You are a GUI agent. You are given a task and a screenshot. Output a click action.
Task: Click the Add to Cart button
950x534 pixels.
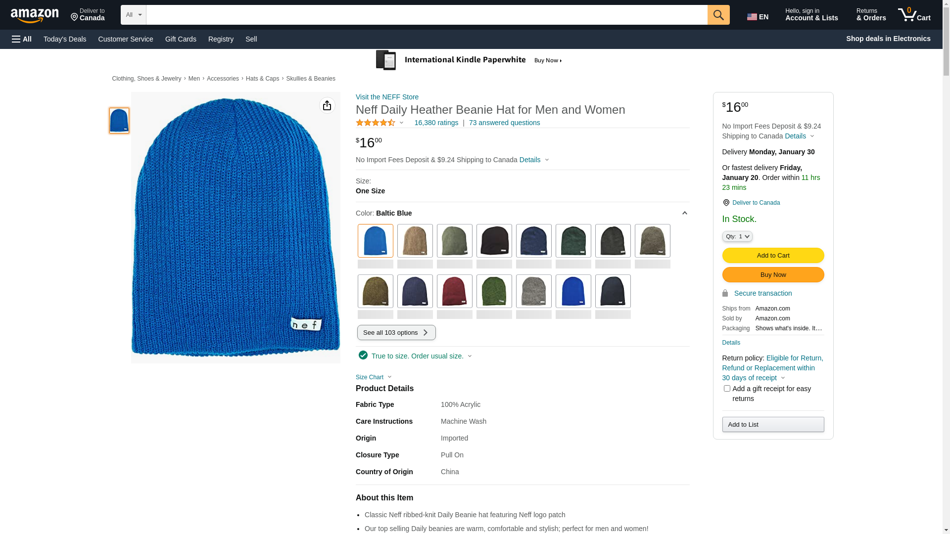(772, 255)
